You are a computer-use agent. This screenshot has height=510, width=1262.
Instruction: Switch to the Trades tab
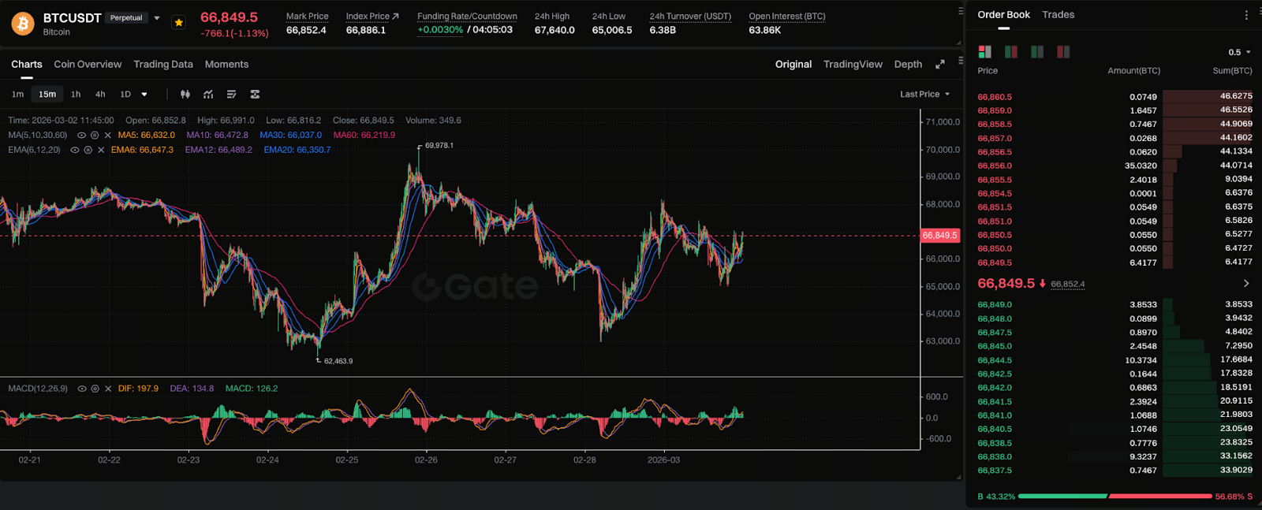(x=1058, y=15)
